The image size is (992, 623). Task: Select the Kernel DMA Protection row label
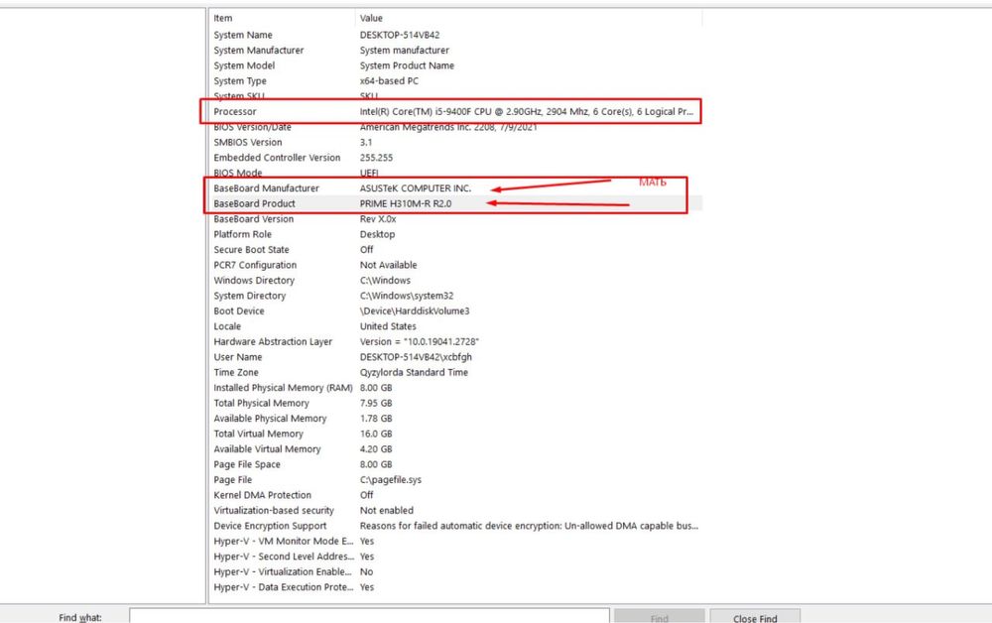coord(263,495)
